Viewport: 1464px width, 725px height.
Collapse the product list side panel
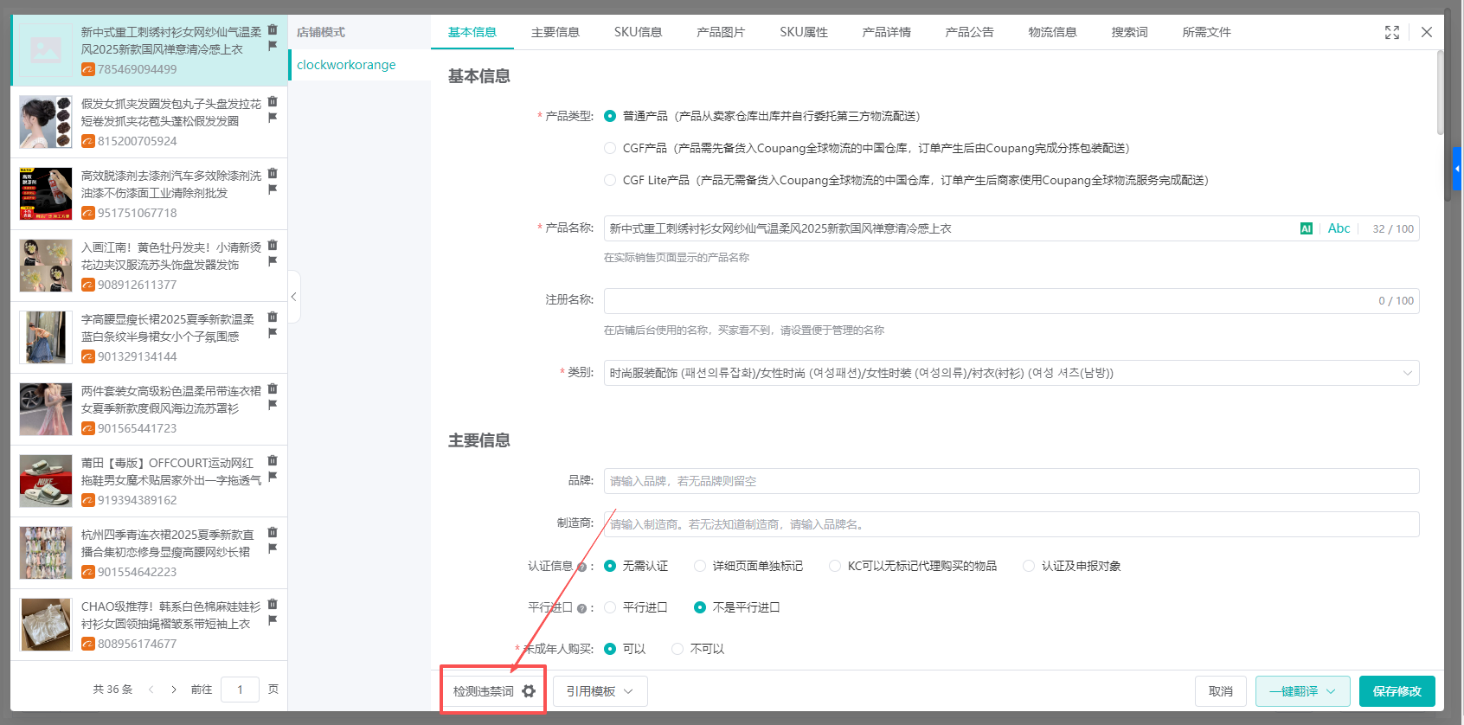294,297
